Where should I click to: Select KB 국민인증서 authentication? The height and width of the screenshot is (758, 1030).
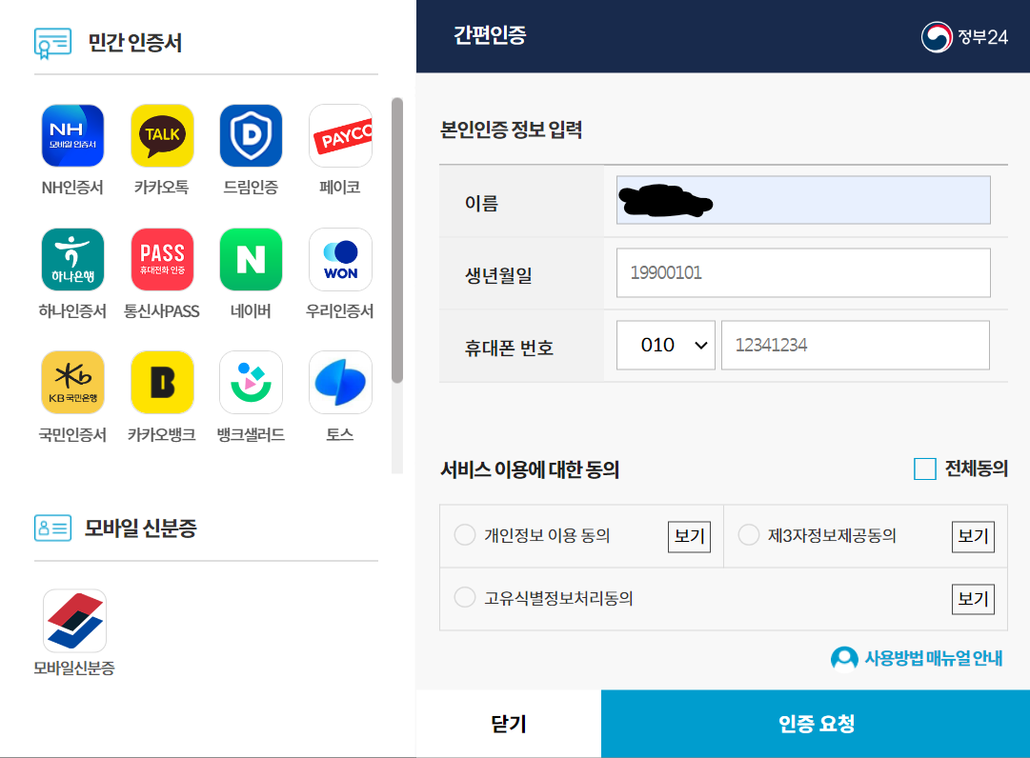[73, 382]
